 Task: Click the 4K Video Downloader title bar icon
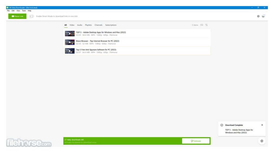tap(7, 8)
